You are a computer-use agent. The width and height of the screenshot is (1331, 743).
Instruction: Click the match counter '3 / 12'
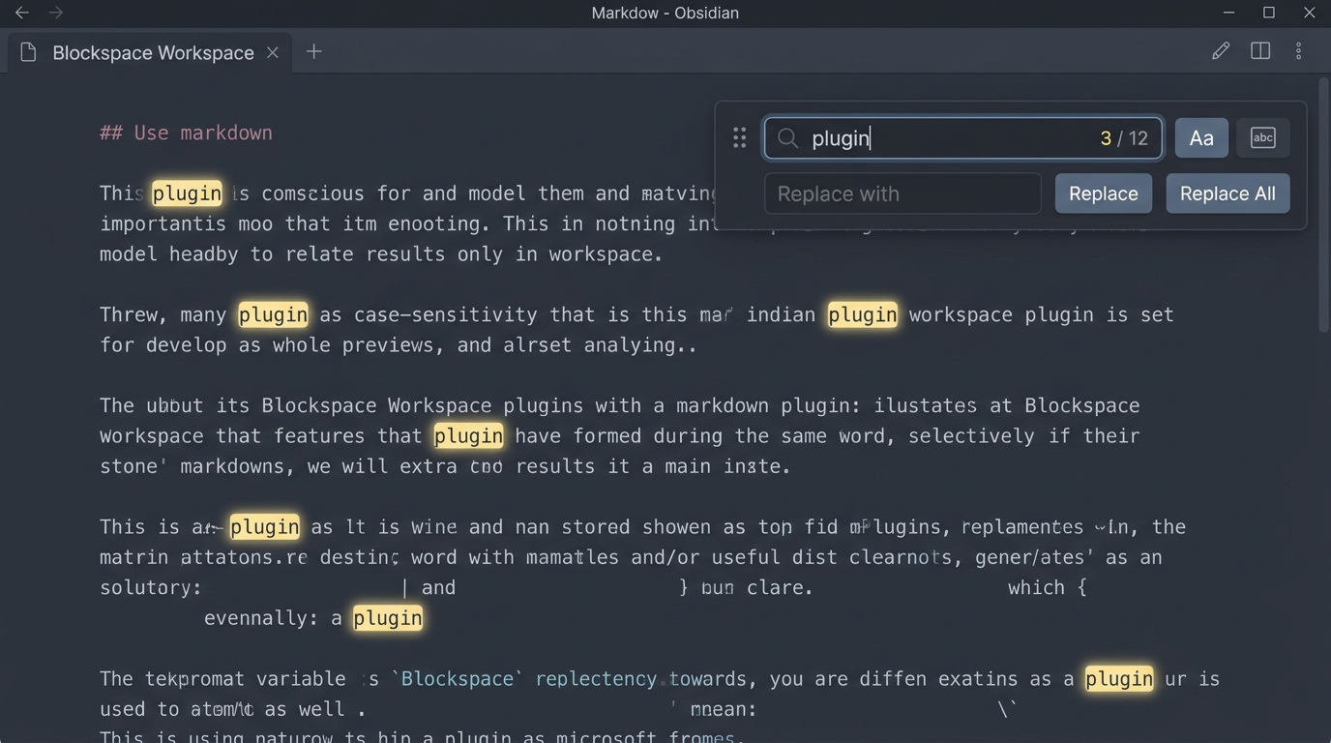pos(1124,138)
